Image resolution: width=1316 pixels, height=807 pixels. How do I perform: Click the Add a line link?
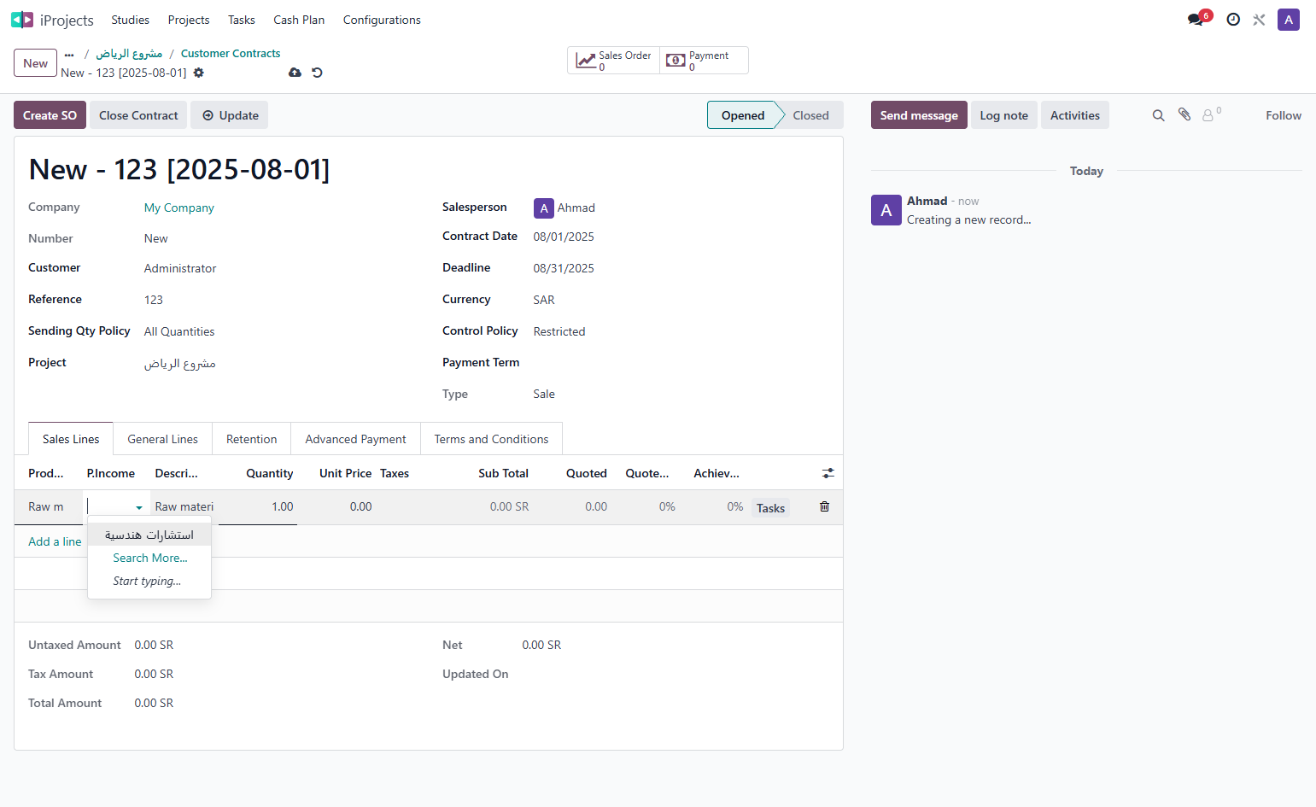[55, 541]
